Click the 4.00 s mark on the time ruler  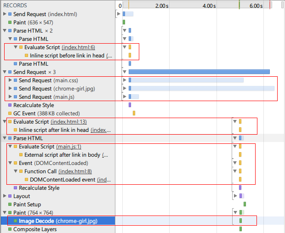click(x=209, y=6)
